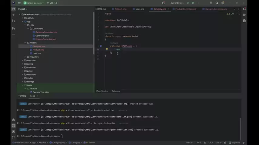
Task: Switch to the User.php editor tab
Action: point(140,9)
